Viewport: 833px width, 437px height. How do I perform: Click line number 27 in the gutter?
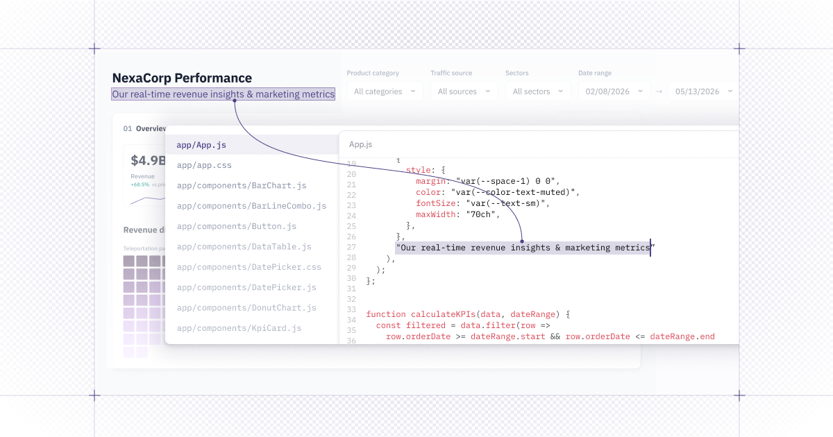(x=351, y=248)
